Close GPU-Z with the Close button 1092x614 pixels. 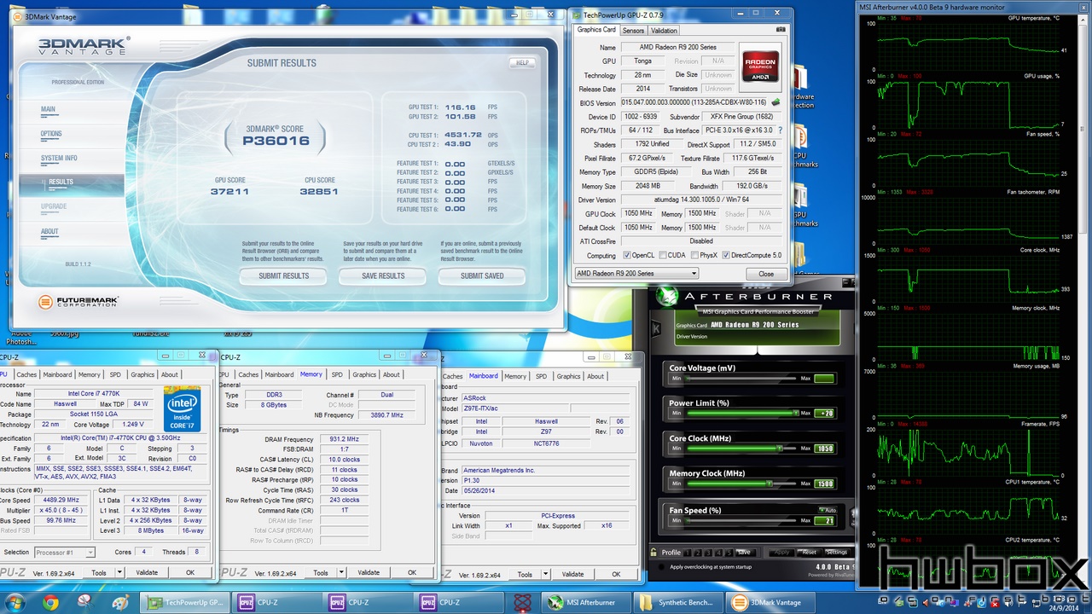pos(765,274)
